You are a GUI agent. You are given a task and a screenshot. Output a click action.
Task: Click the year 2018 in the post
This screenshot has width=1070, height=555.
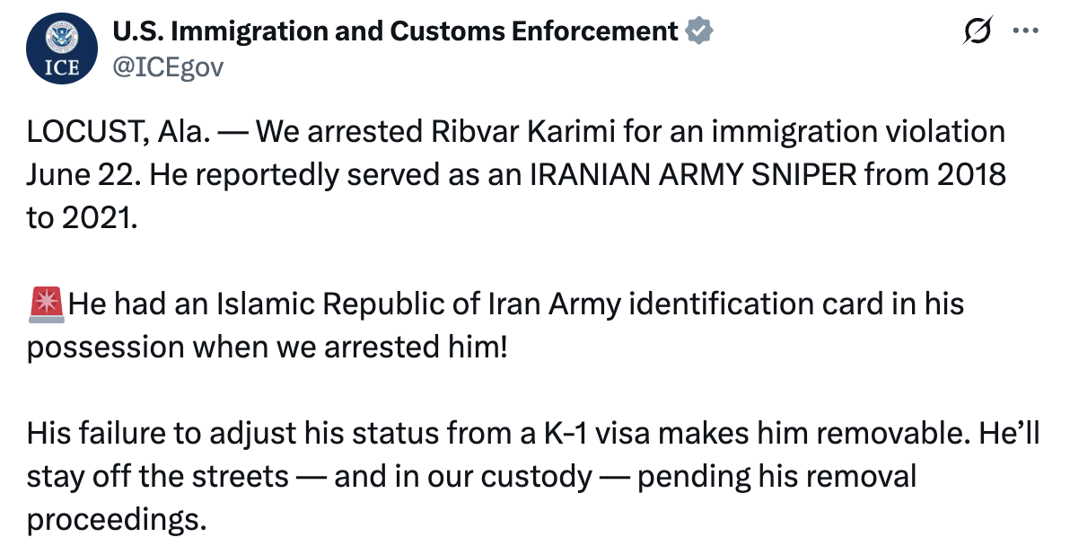click(971, 175)
